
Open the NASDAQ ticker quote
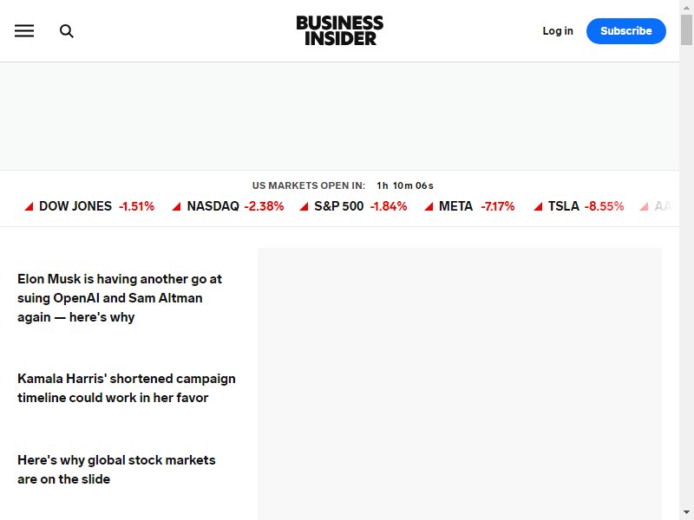tap(228, 206)
